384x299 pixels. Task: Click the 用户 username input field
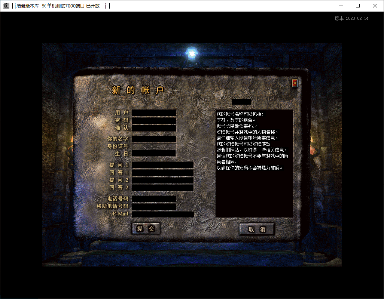pos(154,113)
